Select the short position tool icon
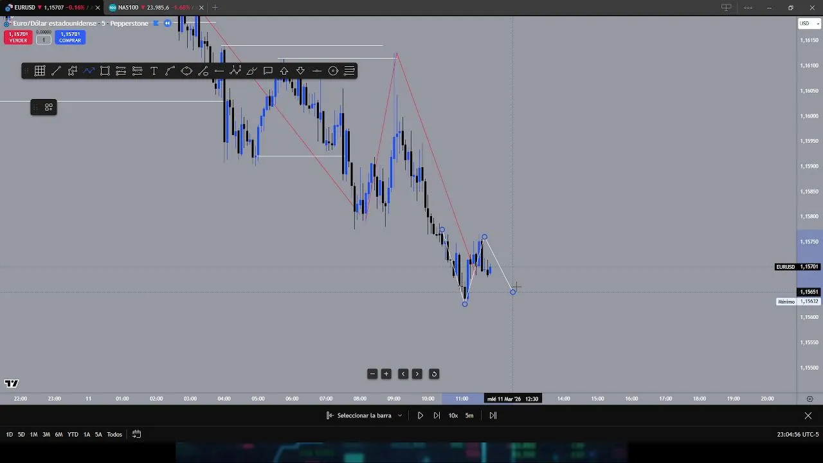Image resolution: width=823 pixels, height=463 pixels. tap(138, 71)
